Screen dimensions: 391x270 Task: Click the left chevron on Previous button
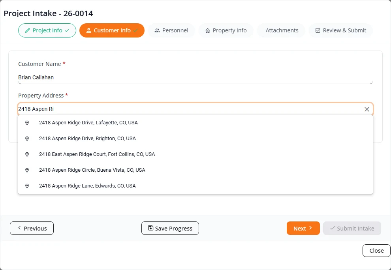point(19,228)
